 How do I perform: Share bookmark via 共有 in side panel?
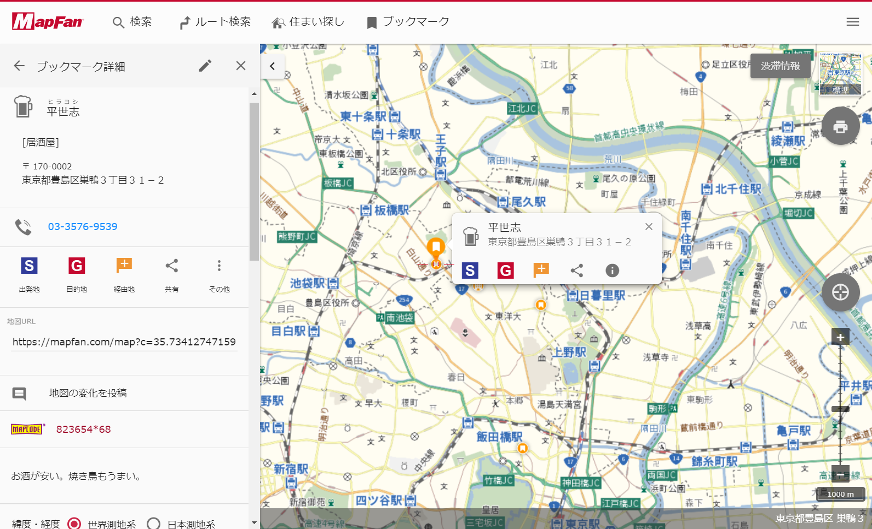tap(172, 275)
